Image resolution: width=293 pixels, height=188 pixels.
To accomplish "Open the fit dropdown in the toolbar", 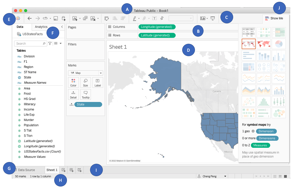I will [181, 18].
